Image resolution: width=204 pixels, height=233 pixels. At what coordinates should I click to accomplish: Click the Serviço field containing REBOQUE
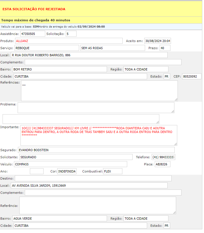coord(46,48)
